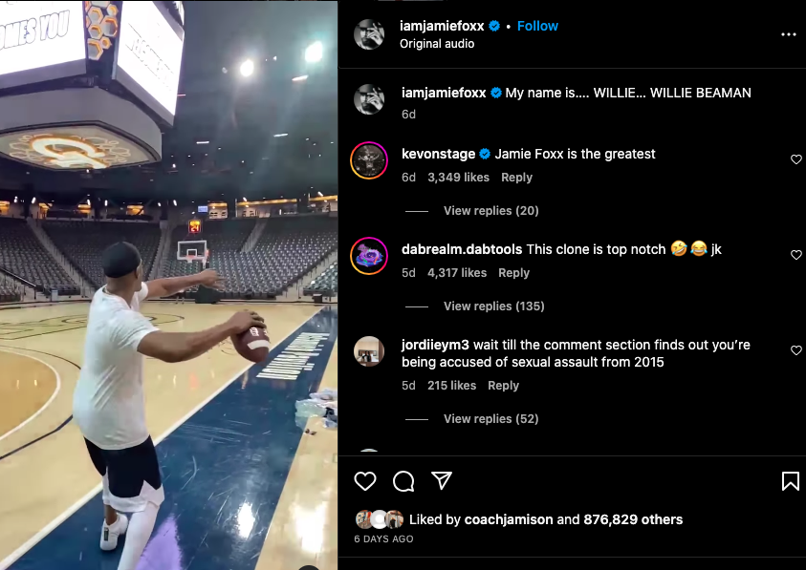
Task: Open kevonstage profile picture
Action: pos(369,159)
